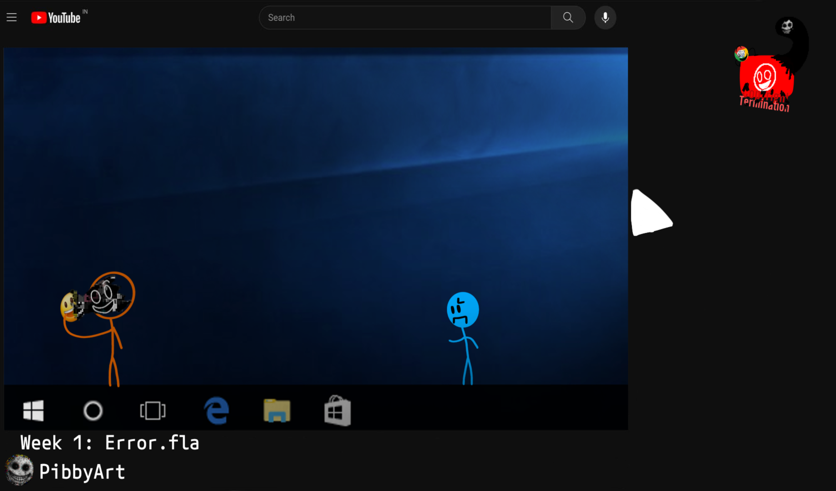Click the YouTube logo
The image size is (836, 491).
point(56,18)
